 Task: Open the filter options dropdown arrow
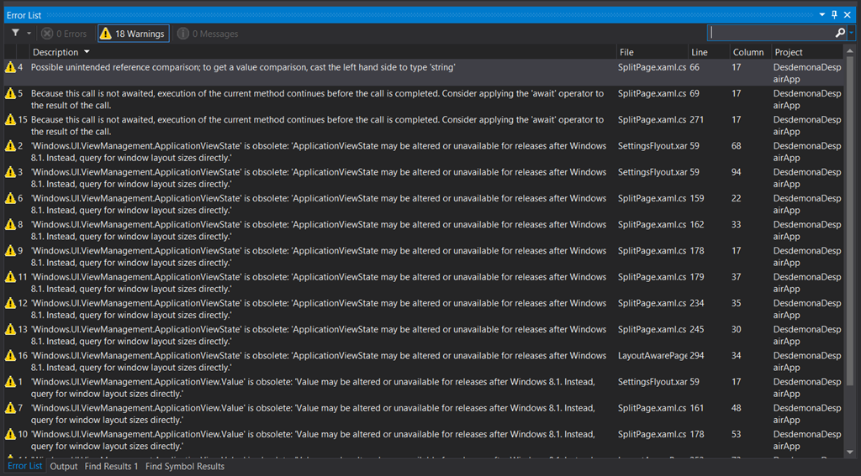click(x=29, y=34)
